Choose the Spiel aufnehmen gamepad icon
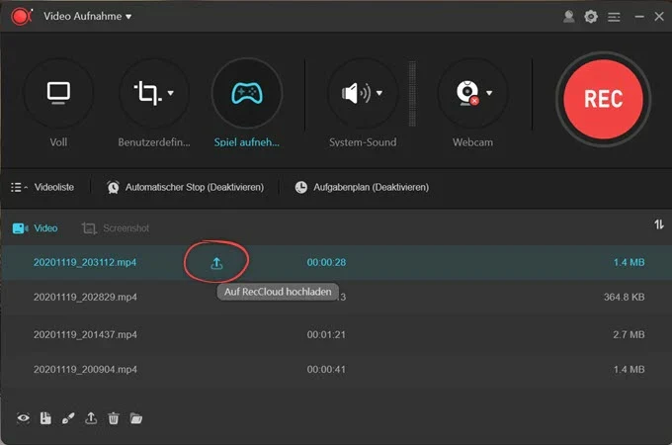Screen dimensions: 672x445 [x=247, y=93]
